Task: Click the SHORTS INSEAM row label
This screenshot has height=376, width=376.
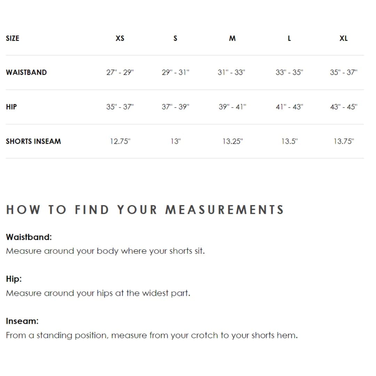Action: 33,141
